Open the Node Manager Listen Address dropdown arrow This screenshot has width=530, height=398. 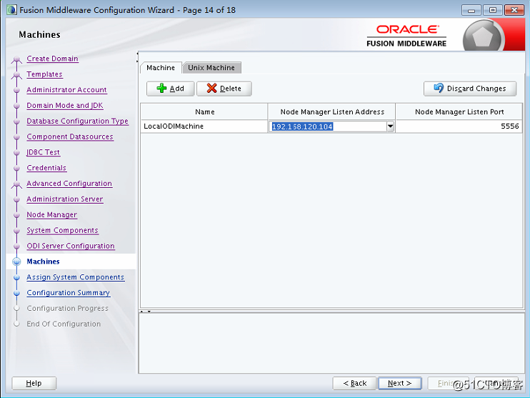tap(391, 126)
